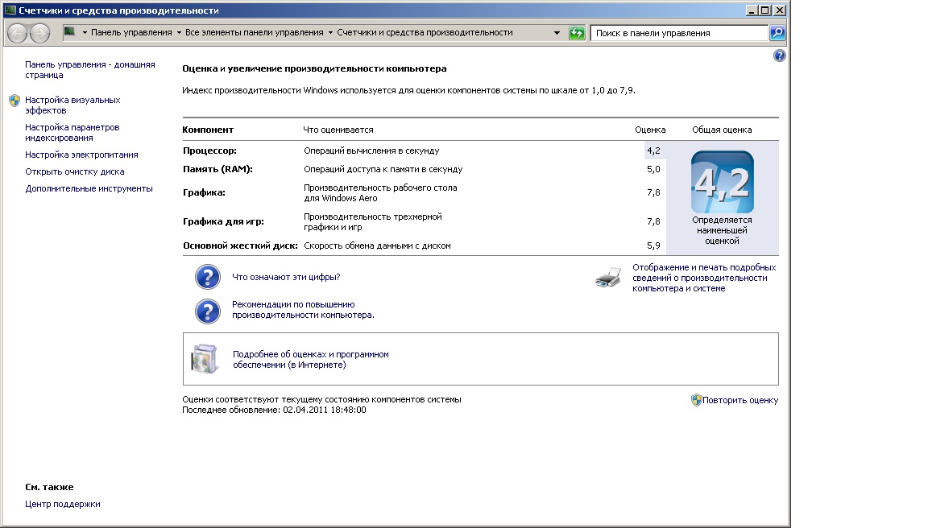Open 'Рекомендации по повышению производительности' link
This screenshot has width=928, height=528.
coord(303,310)
